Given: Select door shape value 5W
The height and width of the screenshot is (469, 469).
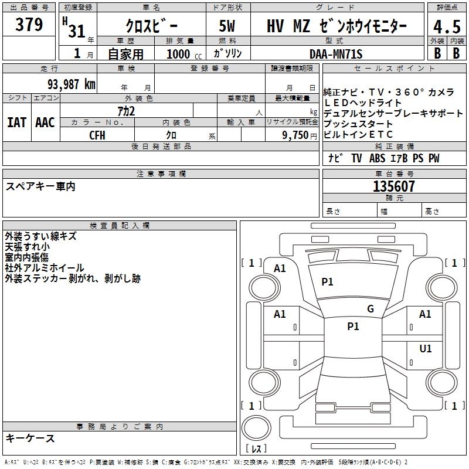Looking at the screenshot, I should click(x=227, y=26).
